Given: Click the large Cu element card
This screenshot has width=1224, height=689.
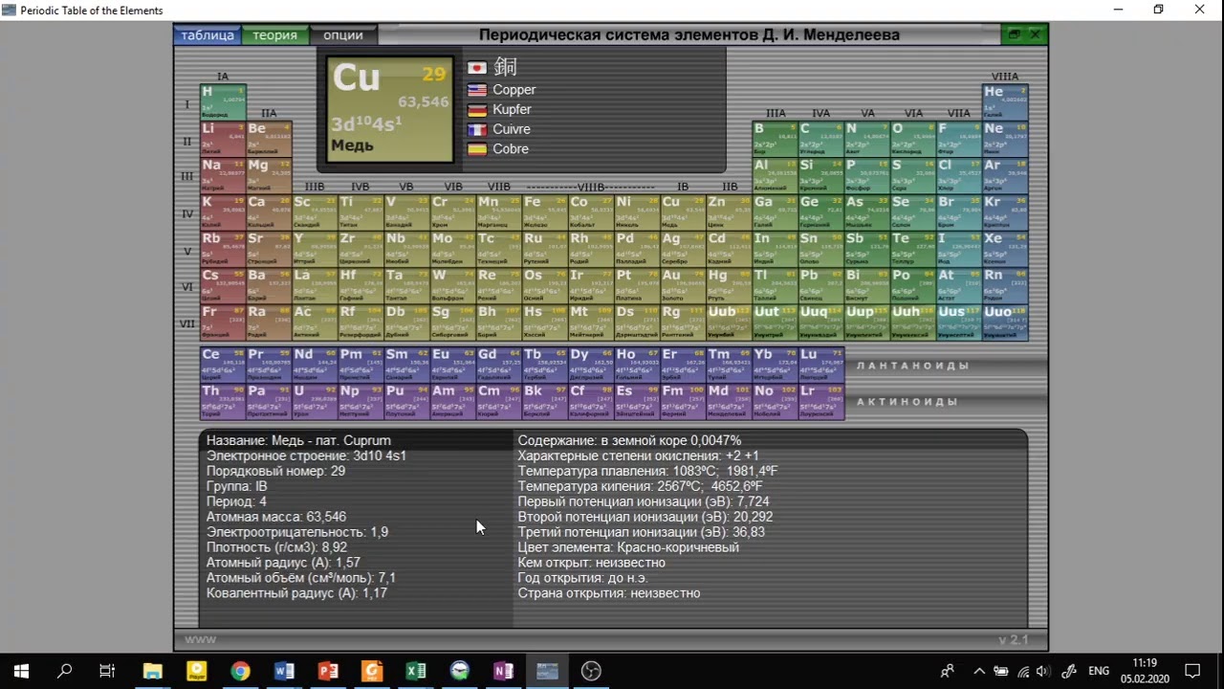Looking at the screenshot, I should click(x=390, y=109).
